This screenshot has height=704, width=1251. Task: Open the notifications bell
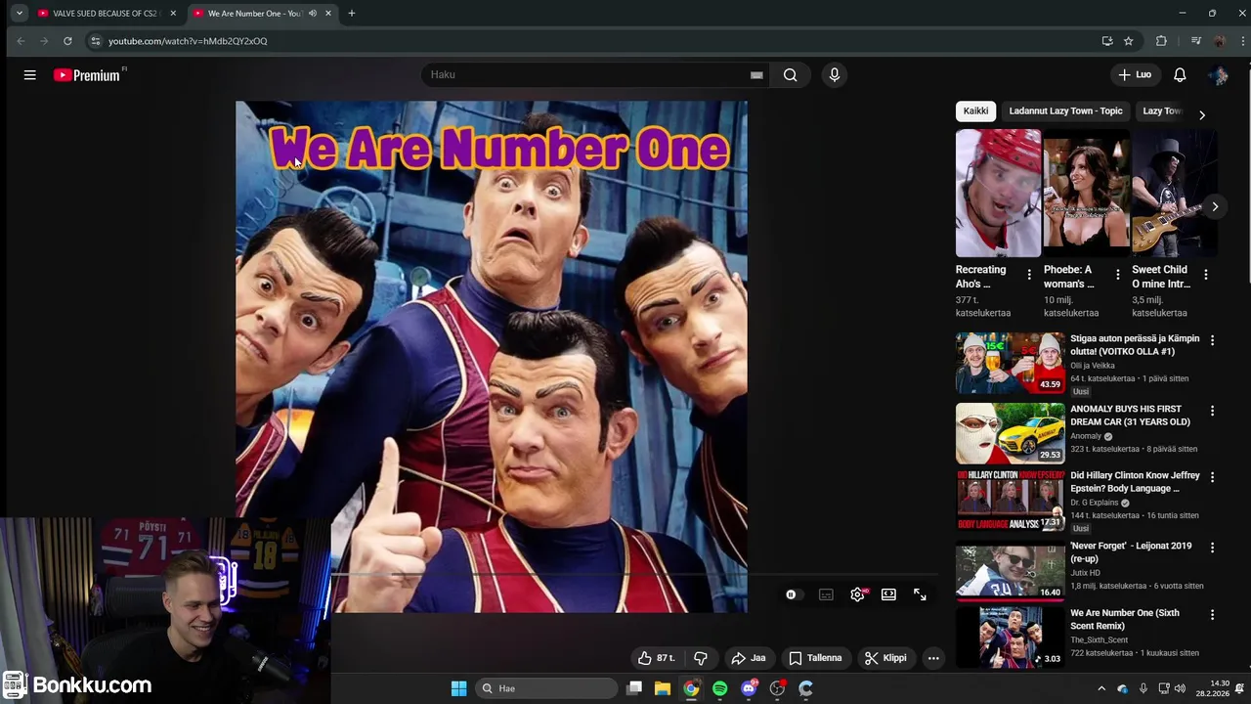pyautogui.click(x=1180, y=75)
